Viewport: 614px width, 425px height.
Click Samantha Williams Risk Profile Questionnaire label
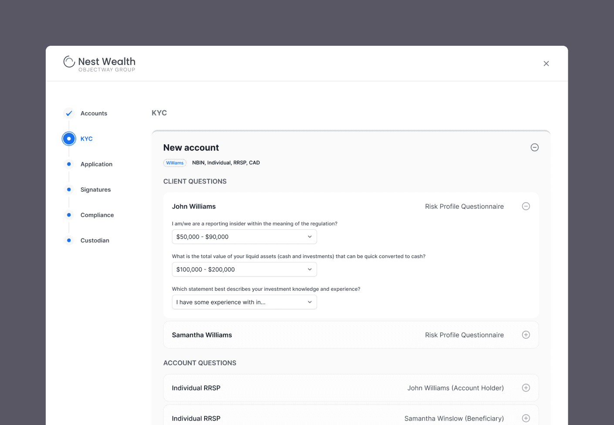(464, 335)
